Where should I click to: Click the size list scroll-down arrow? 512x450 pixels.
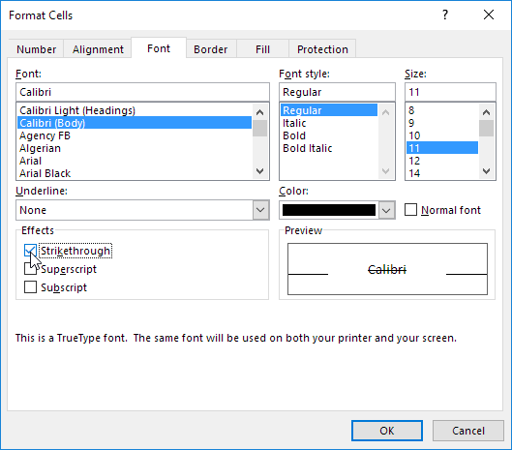[486, 171]
